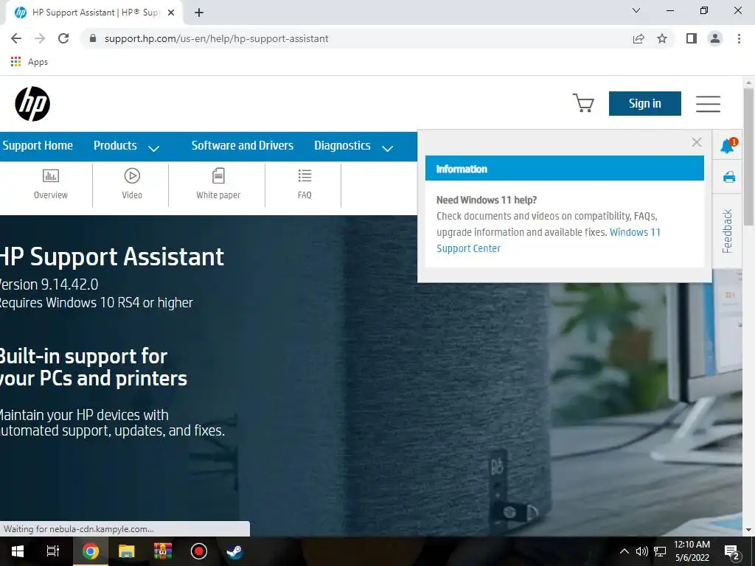
Task: Click the address bar URL
Action: [216, 38]
